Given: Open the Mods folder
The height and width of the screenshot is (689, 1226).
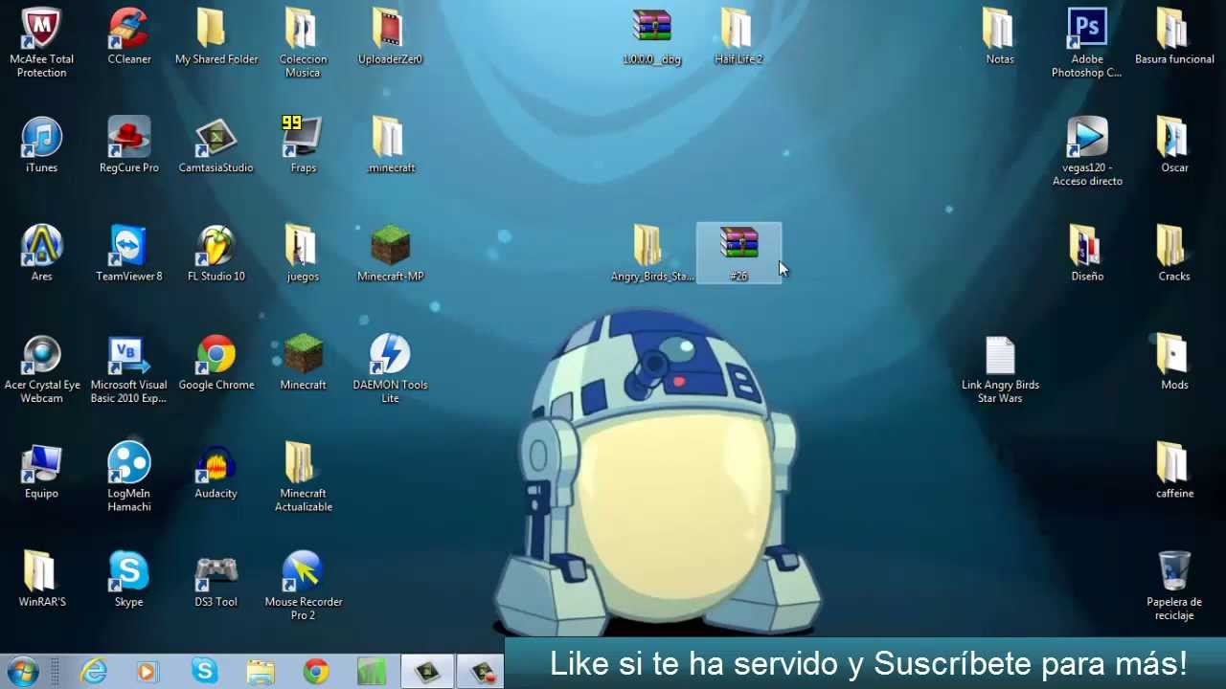Looking at the screenshot, I should coord(1174,362).
